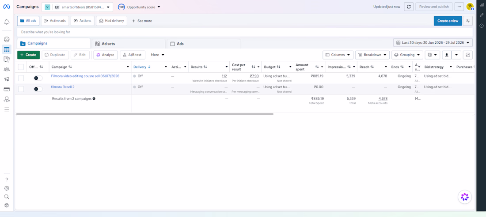
Task: Open clock history icon in right dark panel
Action: click(x=481, y=26)
